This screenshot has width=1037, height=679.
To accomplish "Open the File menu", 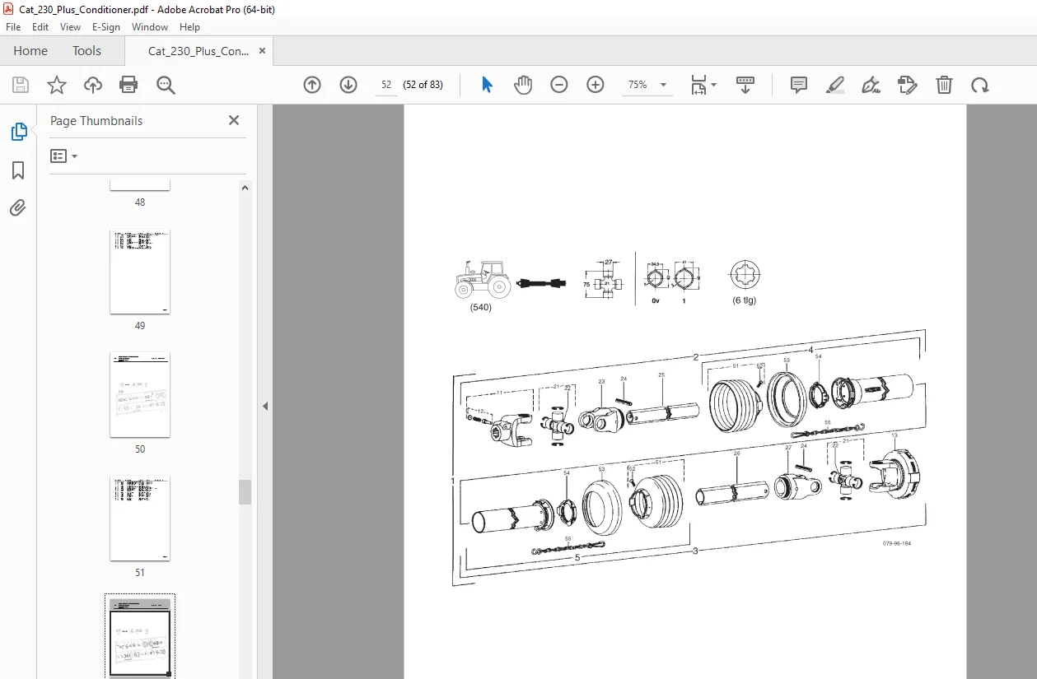I will point(13,27).
